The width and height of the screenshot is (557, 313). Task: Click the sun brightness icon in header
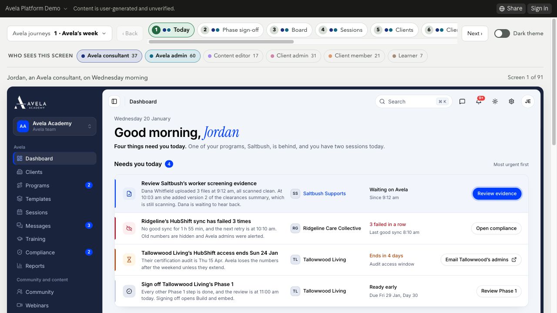(x=495, y=101)
